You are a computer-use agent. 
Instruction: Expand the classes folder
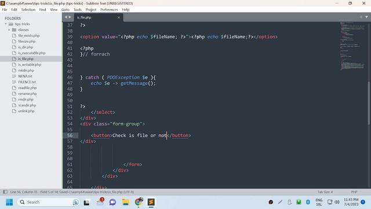tap(9, 30)
